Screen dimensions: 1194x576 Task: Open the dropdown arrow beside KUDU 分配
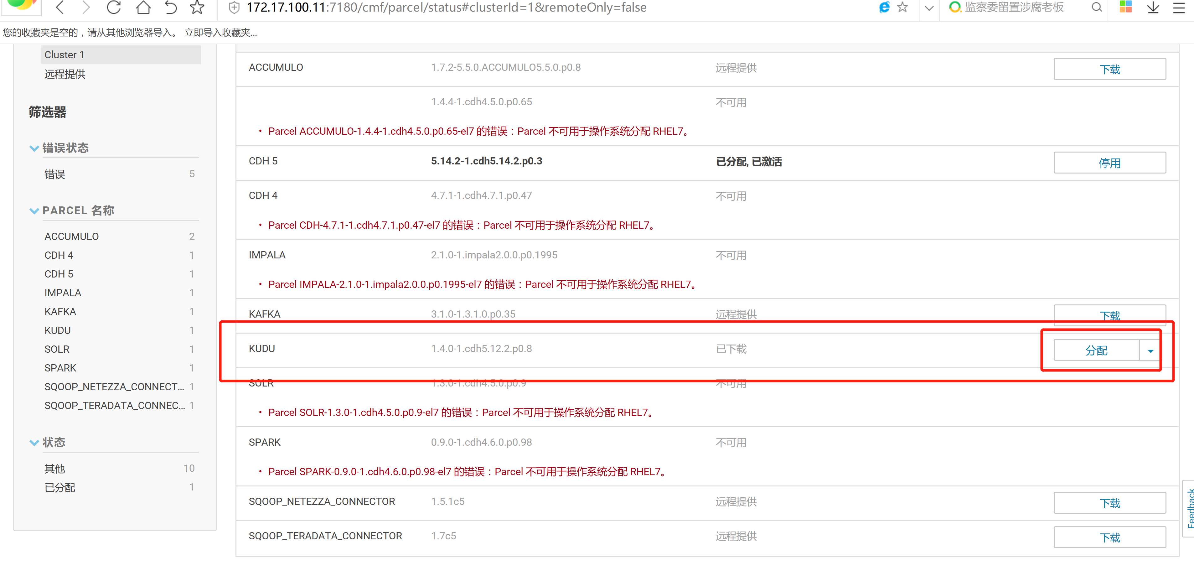1150,350
